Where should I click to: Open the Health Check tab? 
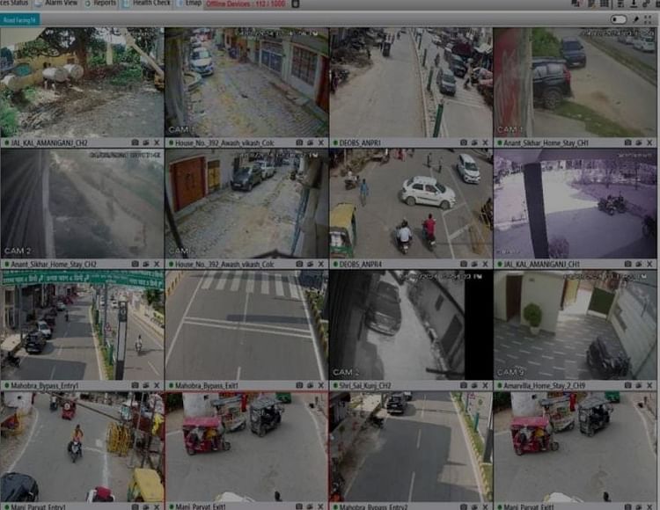coord(151,4)
